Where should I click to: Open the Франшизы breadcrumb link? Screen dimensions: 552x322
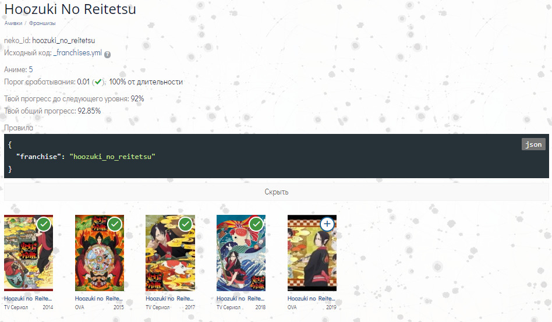(x=43, y=23)
